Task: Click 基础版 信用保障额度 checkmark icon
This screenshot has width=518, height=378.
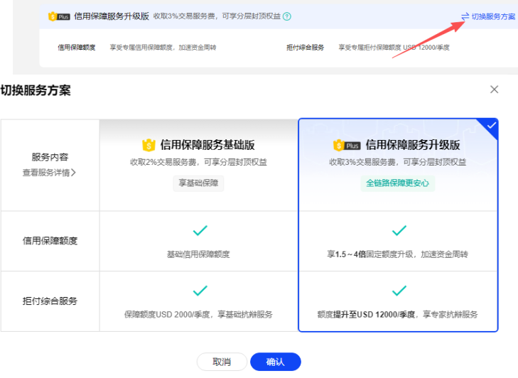Action: pos(200,230)
